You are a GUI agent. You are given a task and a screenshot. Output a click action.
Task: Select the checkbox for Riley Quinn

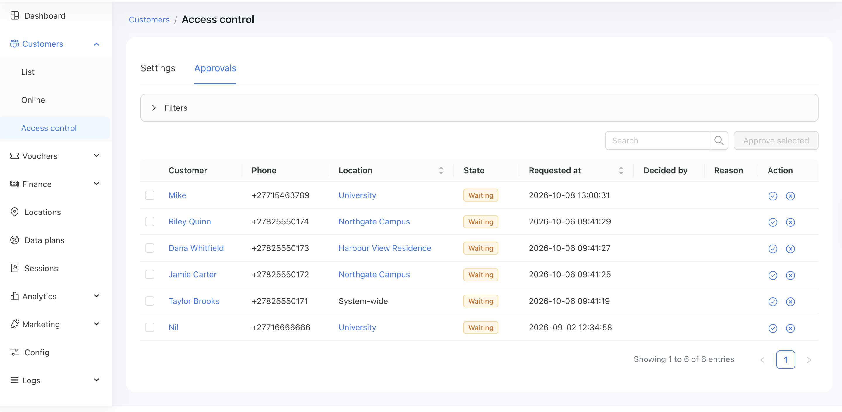point(150,222)
